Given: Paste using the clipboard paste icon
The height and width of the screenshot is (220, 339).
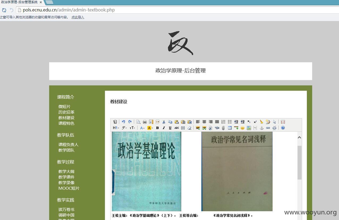Looking at the screenshot, I should click(177, 122).
